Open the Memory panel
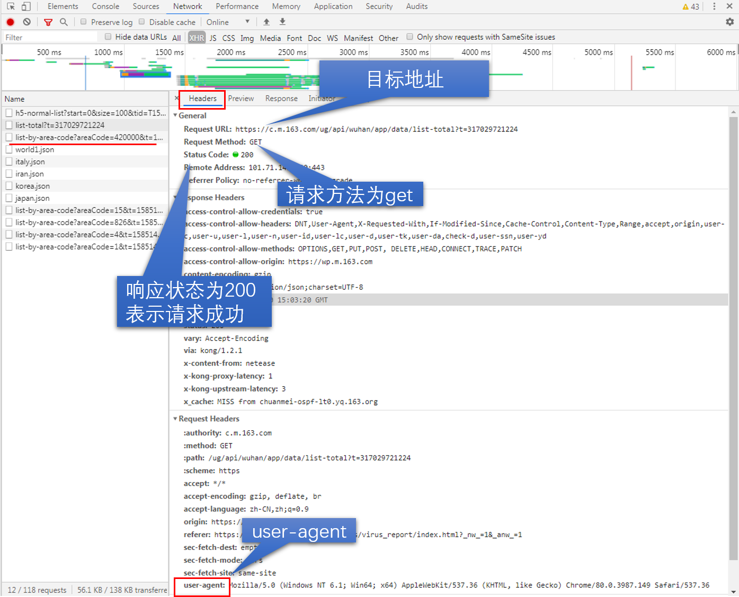 coord(286,6)
